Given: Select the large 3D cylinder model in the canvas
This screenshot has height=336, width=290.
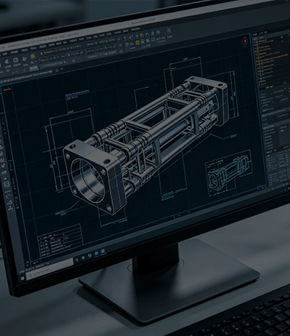Looking at the screenshot, I should 145,145.
